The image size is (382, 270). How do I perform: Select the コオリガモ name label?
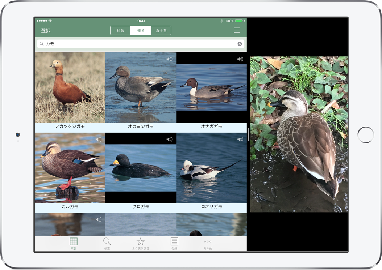(211, 207)
